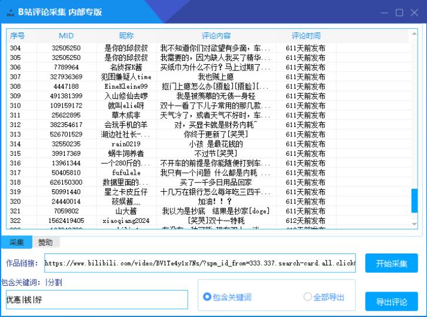Maximize the application window
427x317 pixels.
(x=399, y=12)
